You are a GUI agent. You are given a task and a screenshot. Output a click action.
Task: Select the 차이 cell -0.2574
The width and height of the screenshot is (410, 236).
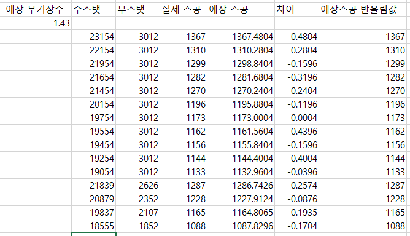click(x=297, y=186)
